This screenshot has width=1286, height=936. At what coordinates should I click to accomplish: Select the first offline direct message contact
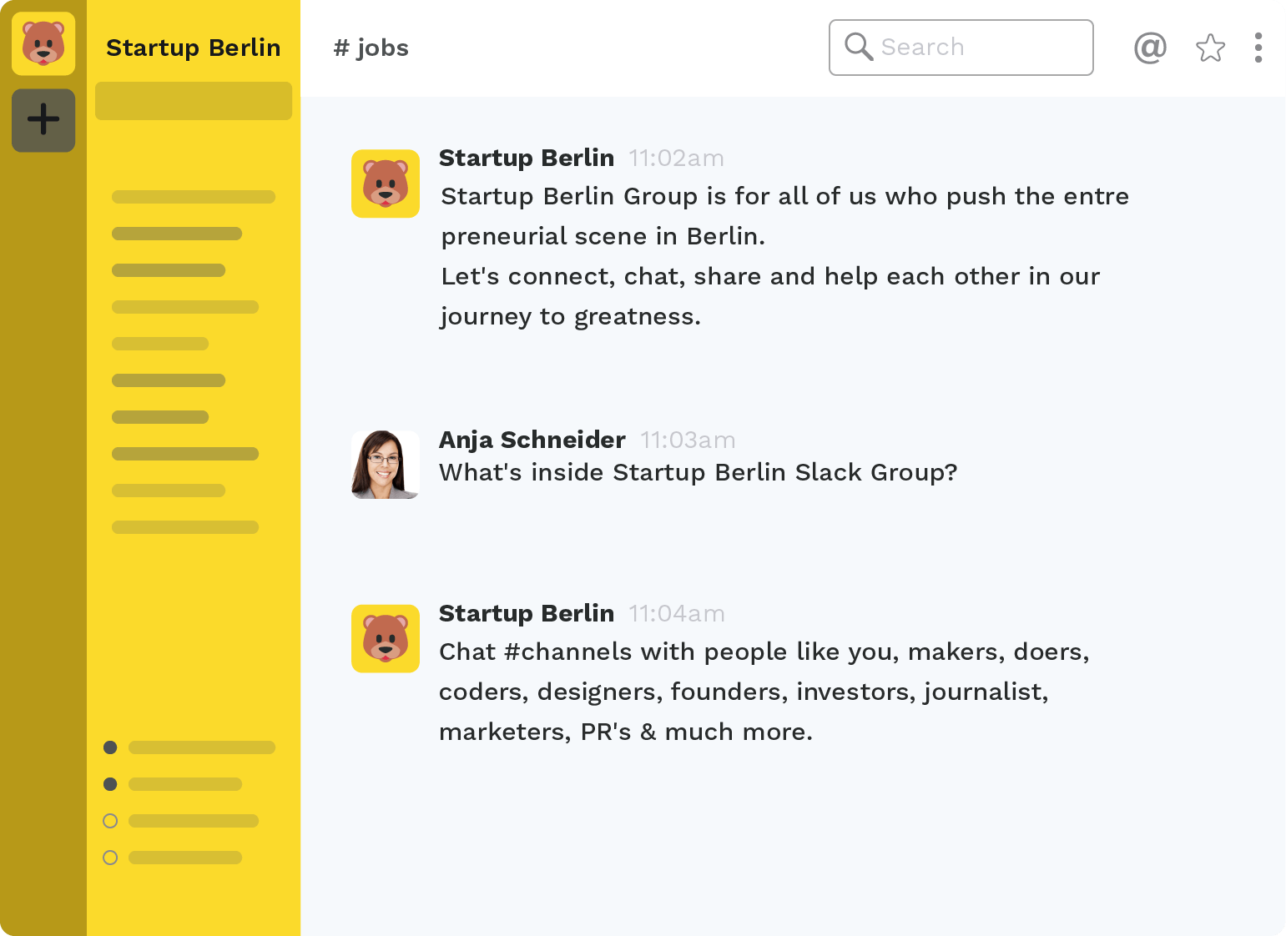pyautogui.click(x=192, y=821)
